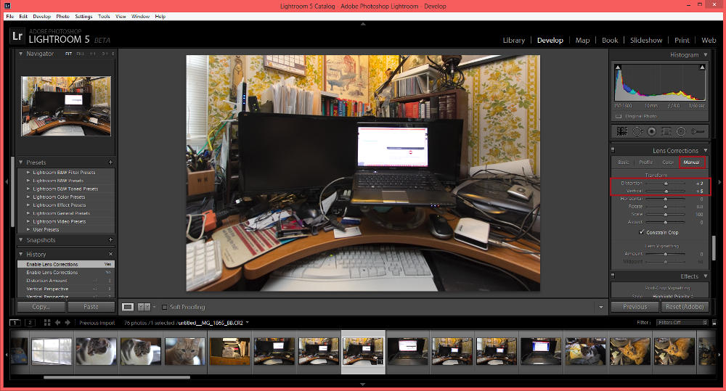Select main window display button 1
This screenshot has height=391, width=726.
pyautogui.click(x=15, y=323)
